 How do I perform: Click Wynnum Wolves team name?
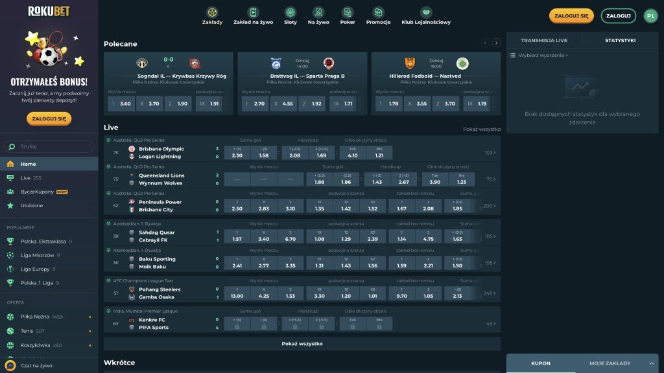point(161,183)
